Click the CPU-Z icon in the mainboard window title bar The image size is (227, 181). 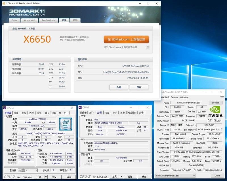[80, 107]
